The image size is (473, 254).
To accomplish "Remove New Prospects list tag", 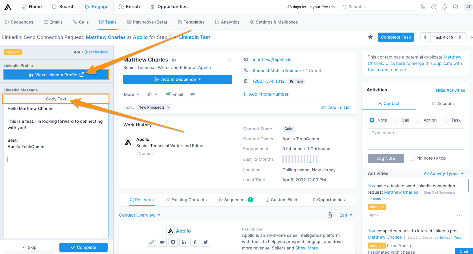I will click(168, 107).
